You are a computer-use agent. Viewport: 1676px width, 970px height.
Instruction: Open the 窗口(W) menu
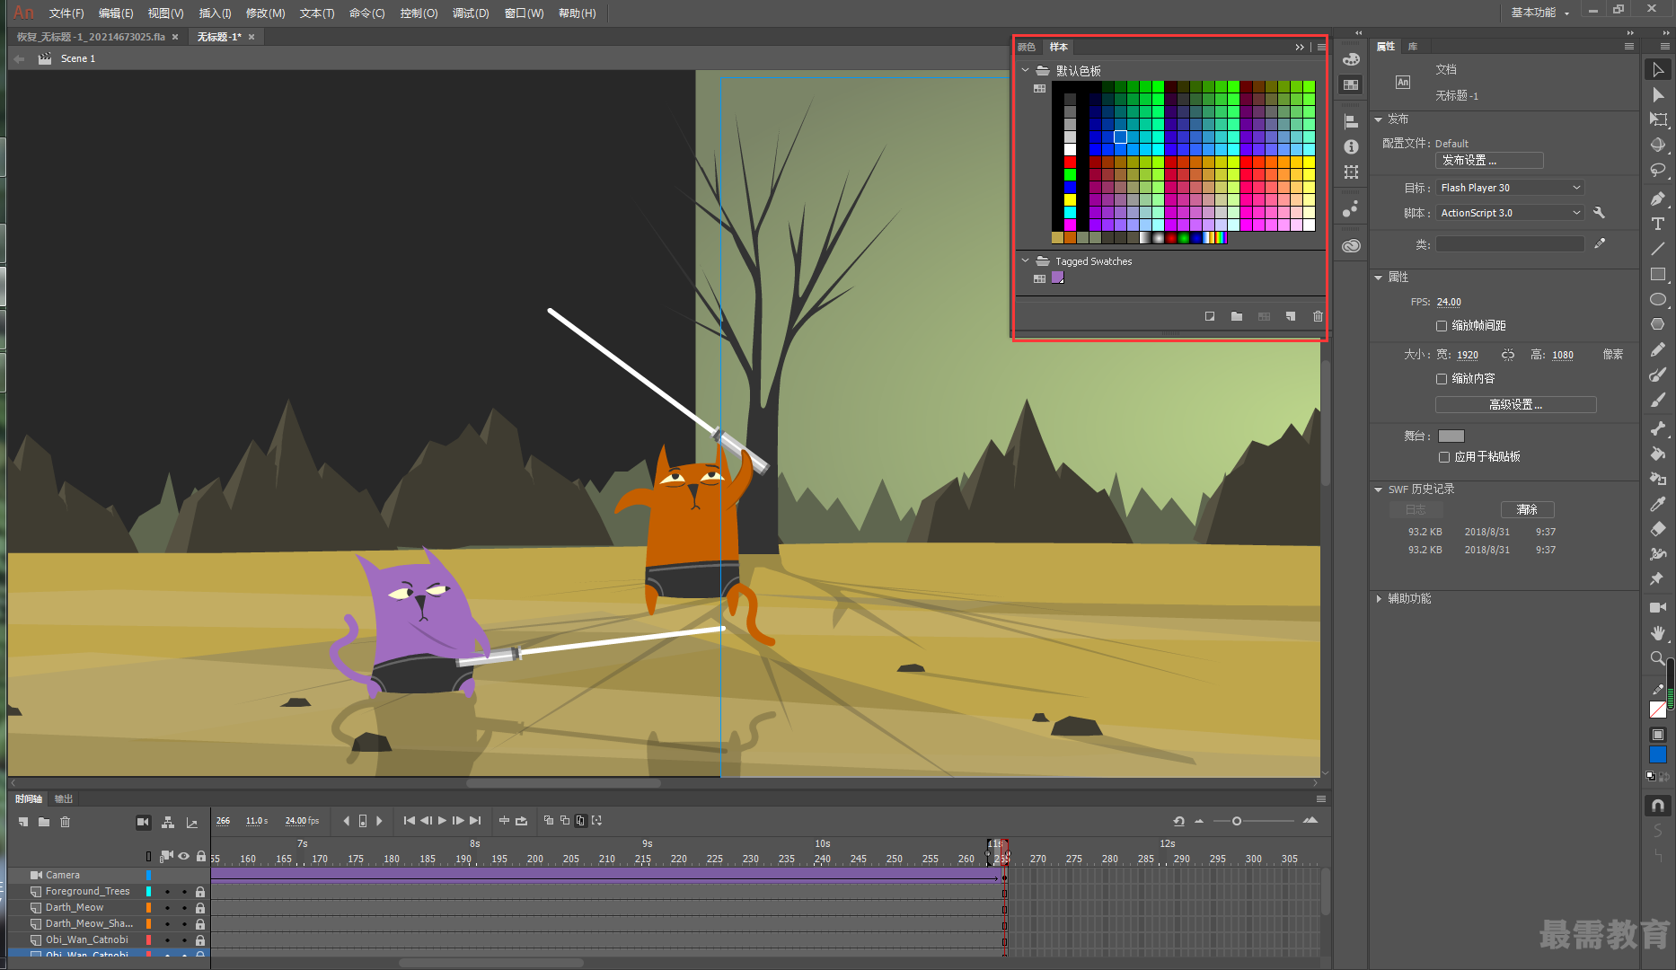(x=525, y=13)
